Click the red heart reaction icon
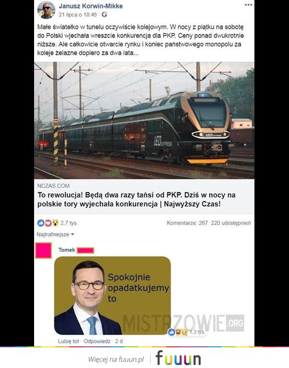 pos(48,223)
